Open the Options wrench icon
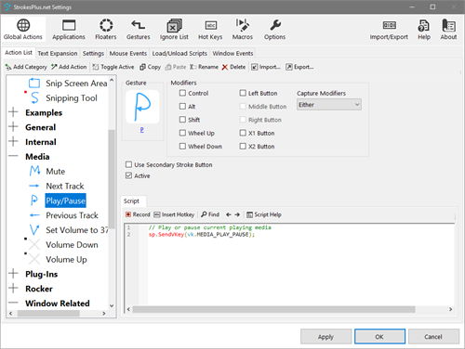Screen dimensions: 465x349 [x=275, y=25]
